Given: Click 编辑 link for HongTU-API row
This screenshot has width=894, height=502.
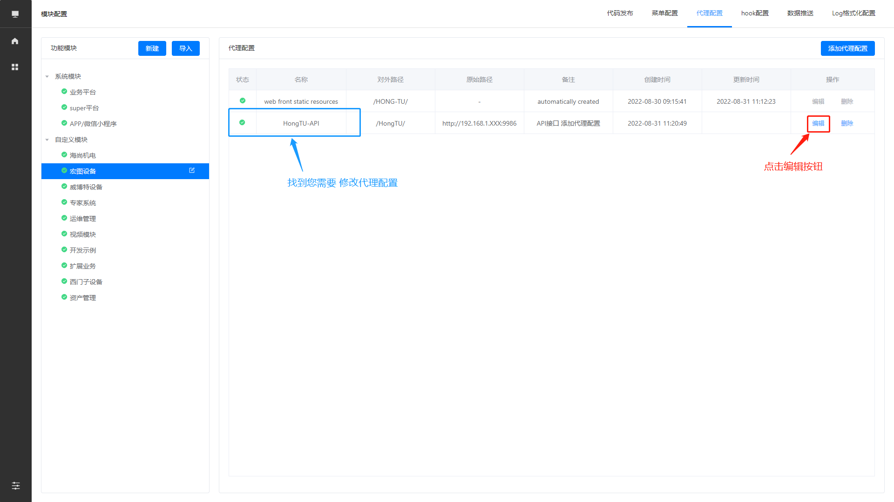Looking at the screenshot, I should pyautogui.click(x=818, y=123).
